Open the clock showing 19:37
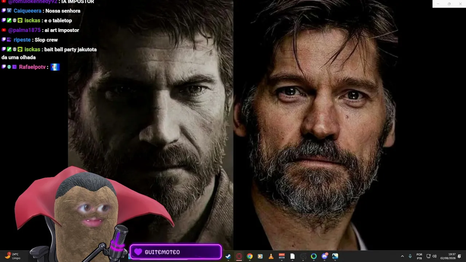 point(448,257)
